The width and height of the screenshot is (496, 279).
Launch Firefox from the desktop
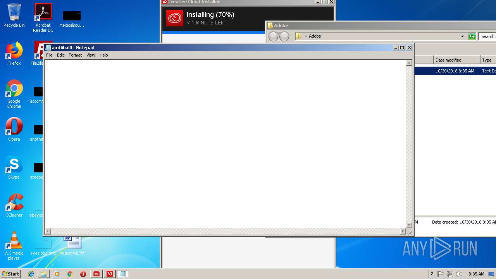click(14, 53)
